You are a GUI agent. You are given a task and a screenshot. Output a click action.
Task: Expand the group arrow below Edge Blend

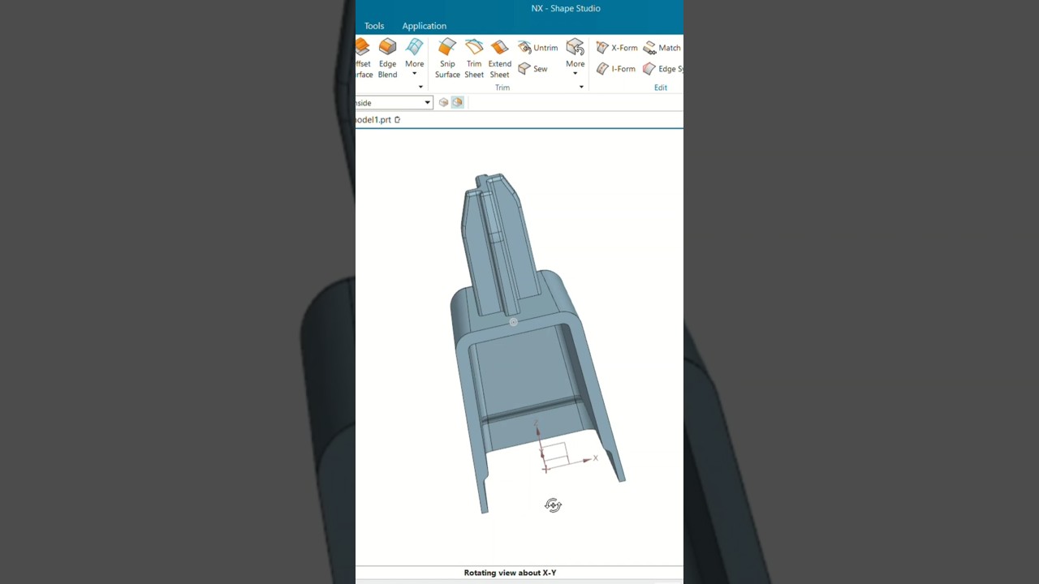(420, 88)
